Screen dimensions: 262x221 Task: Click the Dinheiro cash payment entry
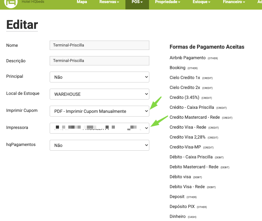pyautogui.click(x=178, y=217)
